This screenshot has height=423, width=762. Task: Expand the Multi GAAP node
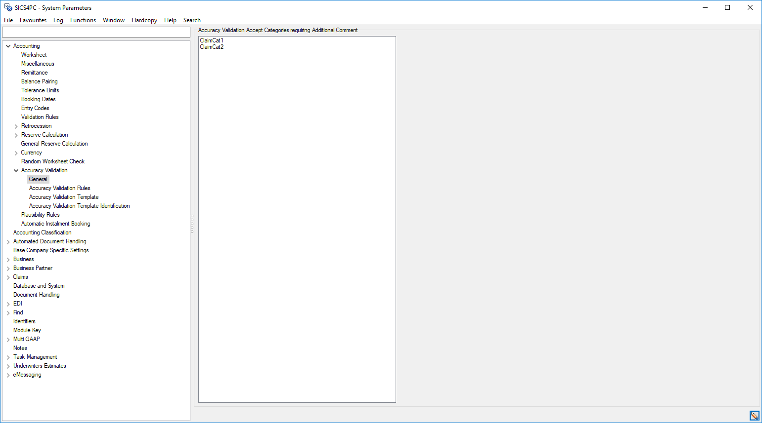[x=7, y=339]
